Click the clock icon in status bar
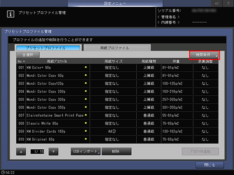This screenshot has width=234, height=175. (3, 172)
